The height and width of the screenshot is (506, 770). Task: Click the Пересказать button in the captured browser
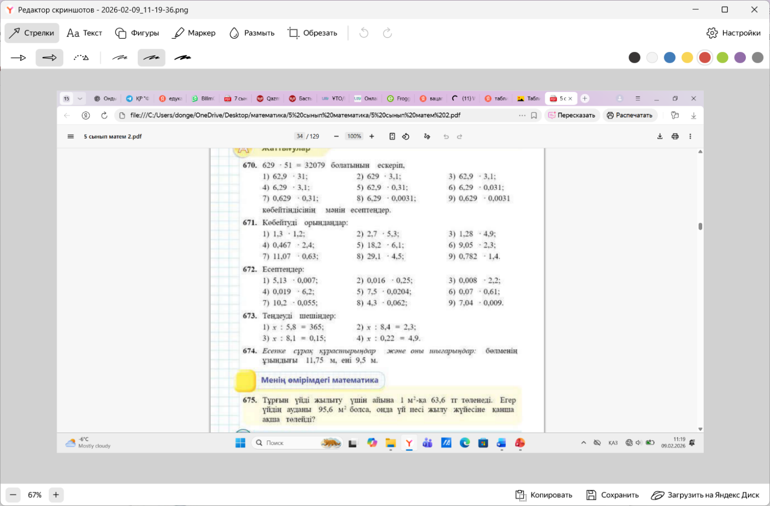(x=572, y=116)
